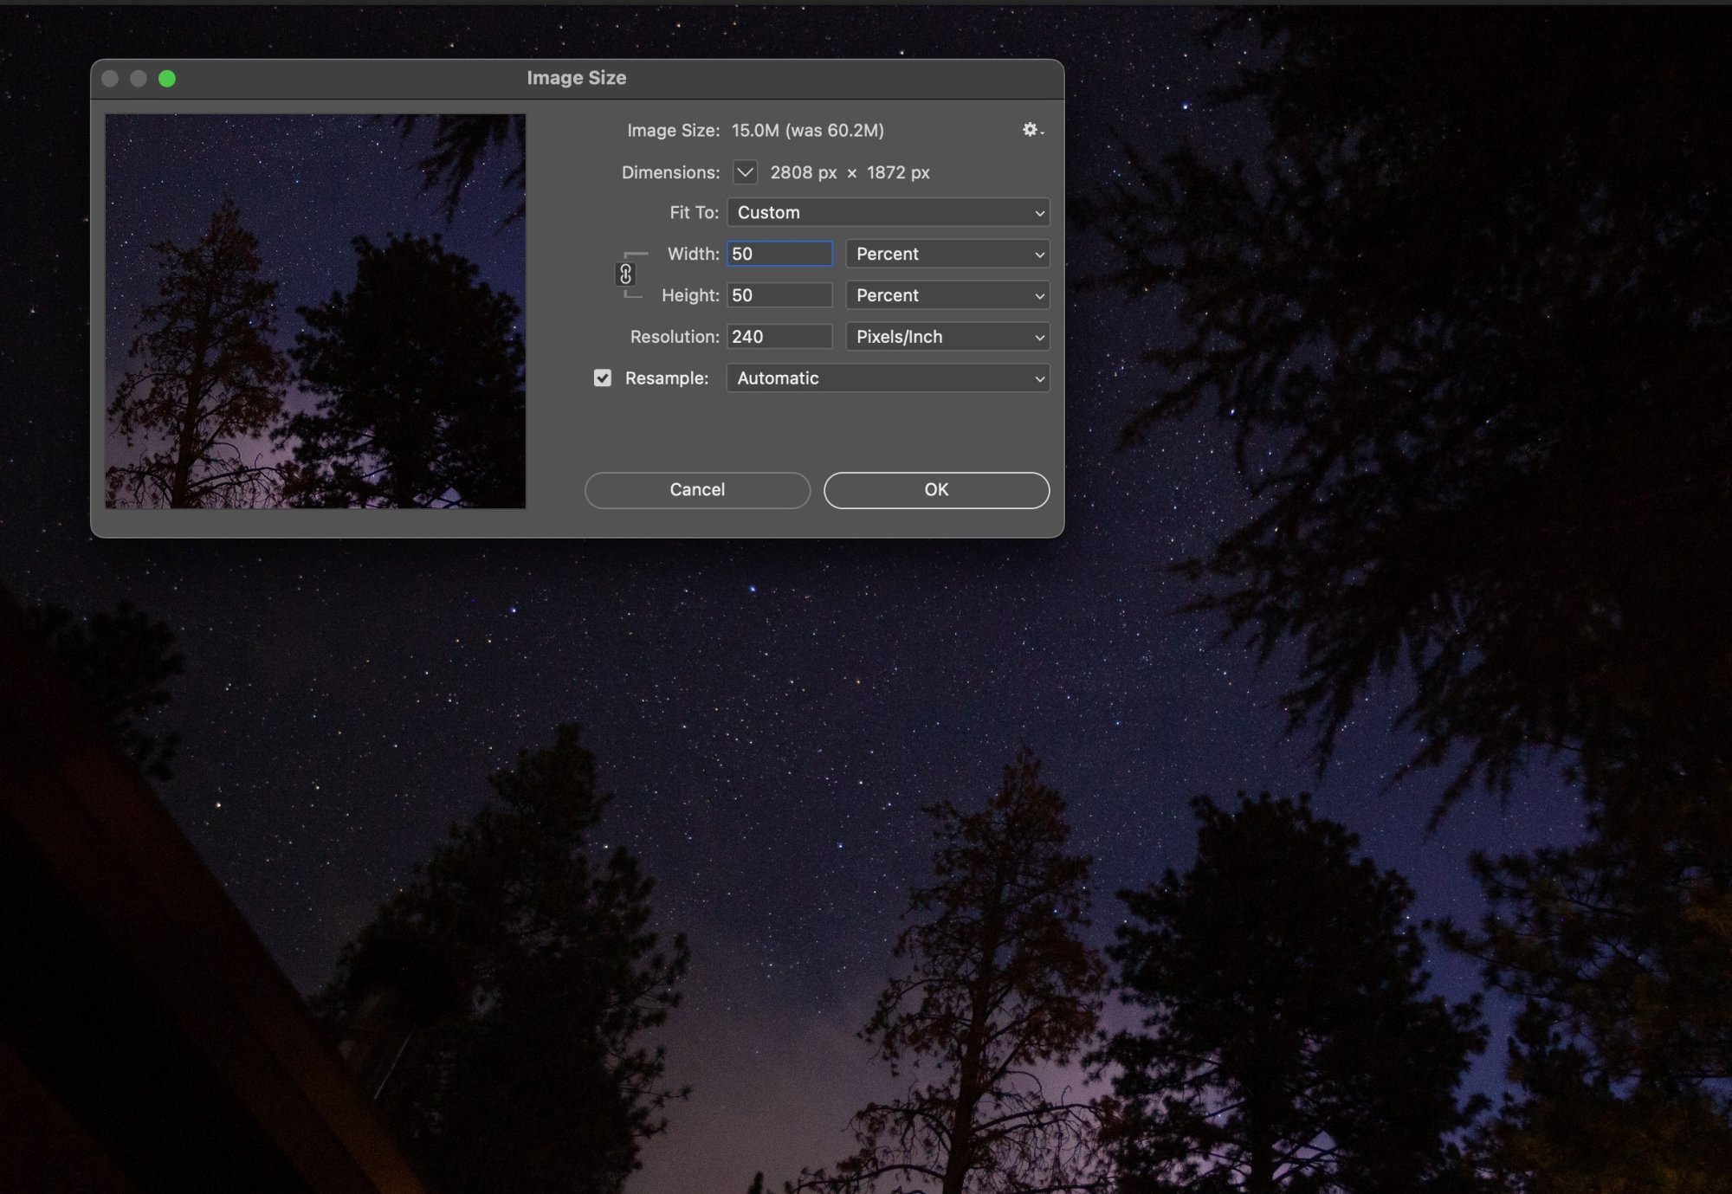Confirm resize with the OK button
This screenshot has width=1732, height=1194.
click(936, 490)
